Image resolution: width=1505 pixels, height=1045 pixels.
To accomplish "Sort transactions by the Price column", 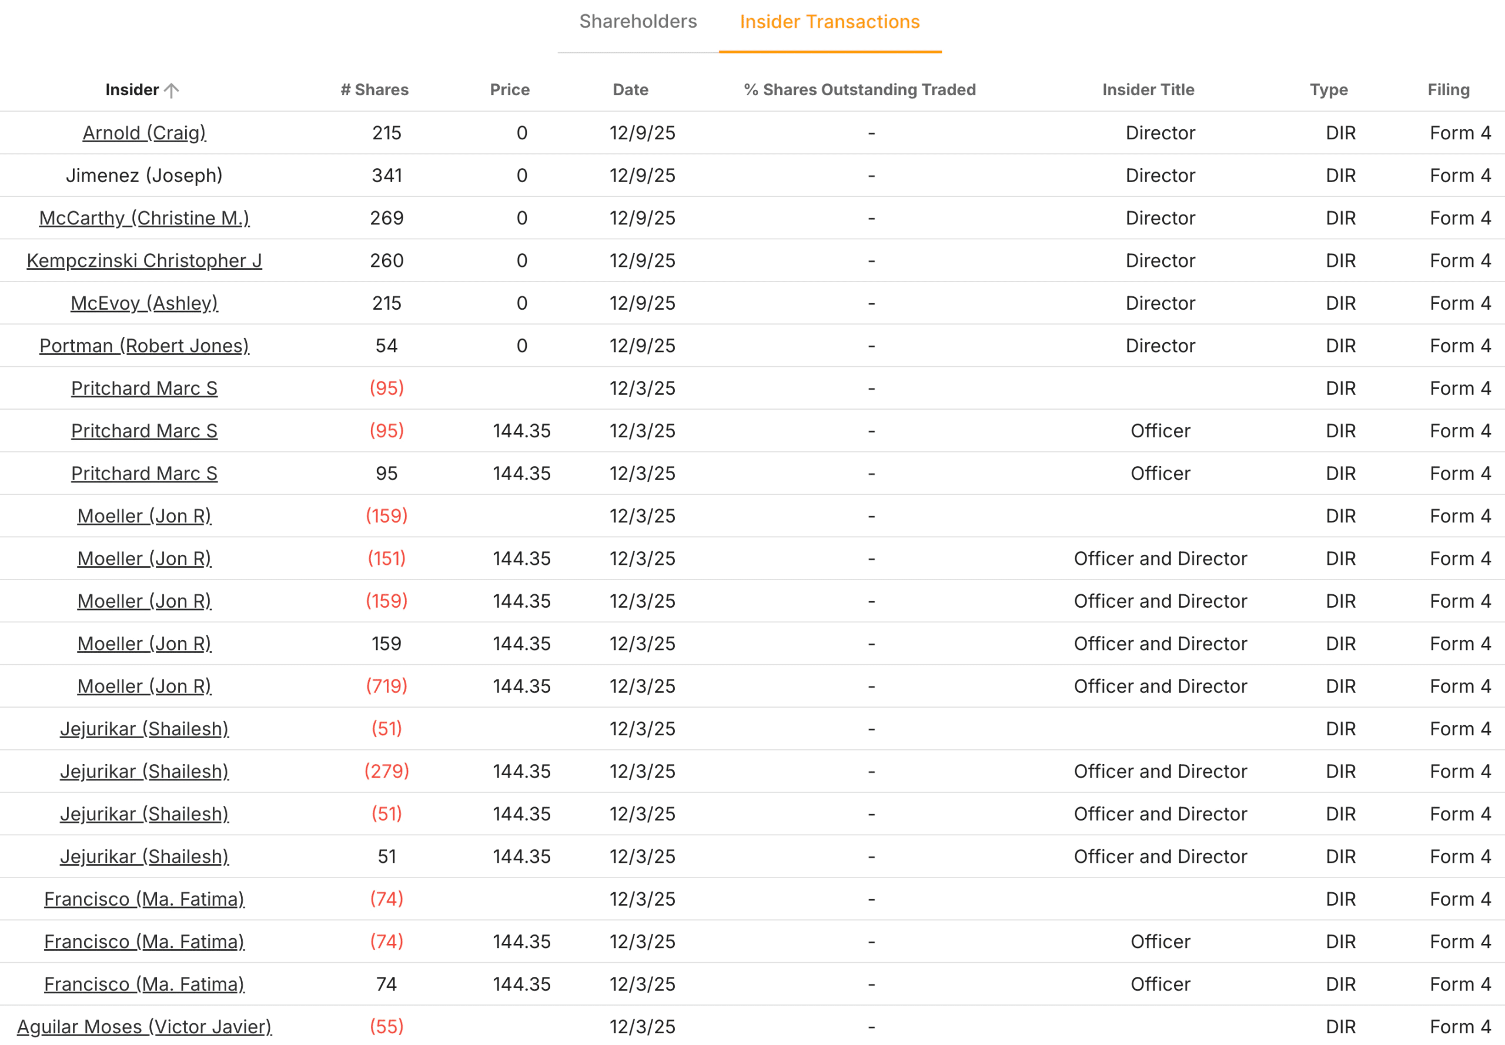I will click(509, 90).
